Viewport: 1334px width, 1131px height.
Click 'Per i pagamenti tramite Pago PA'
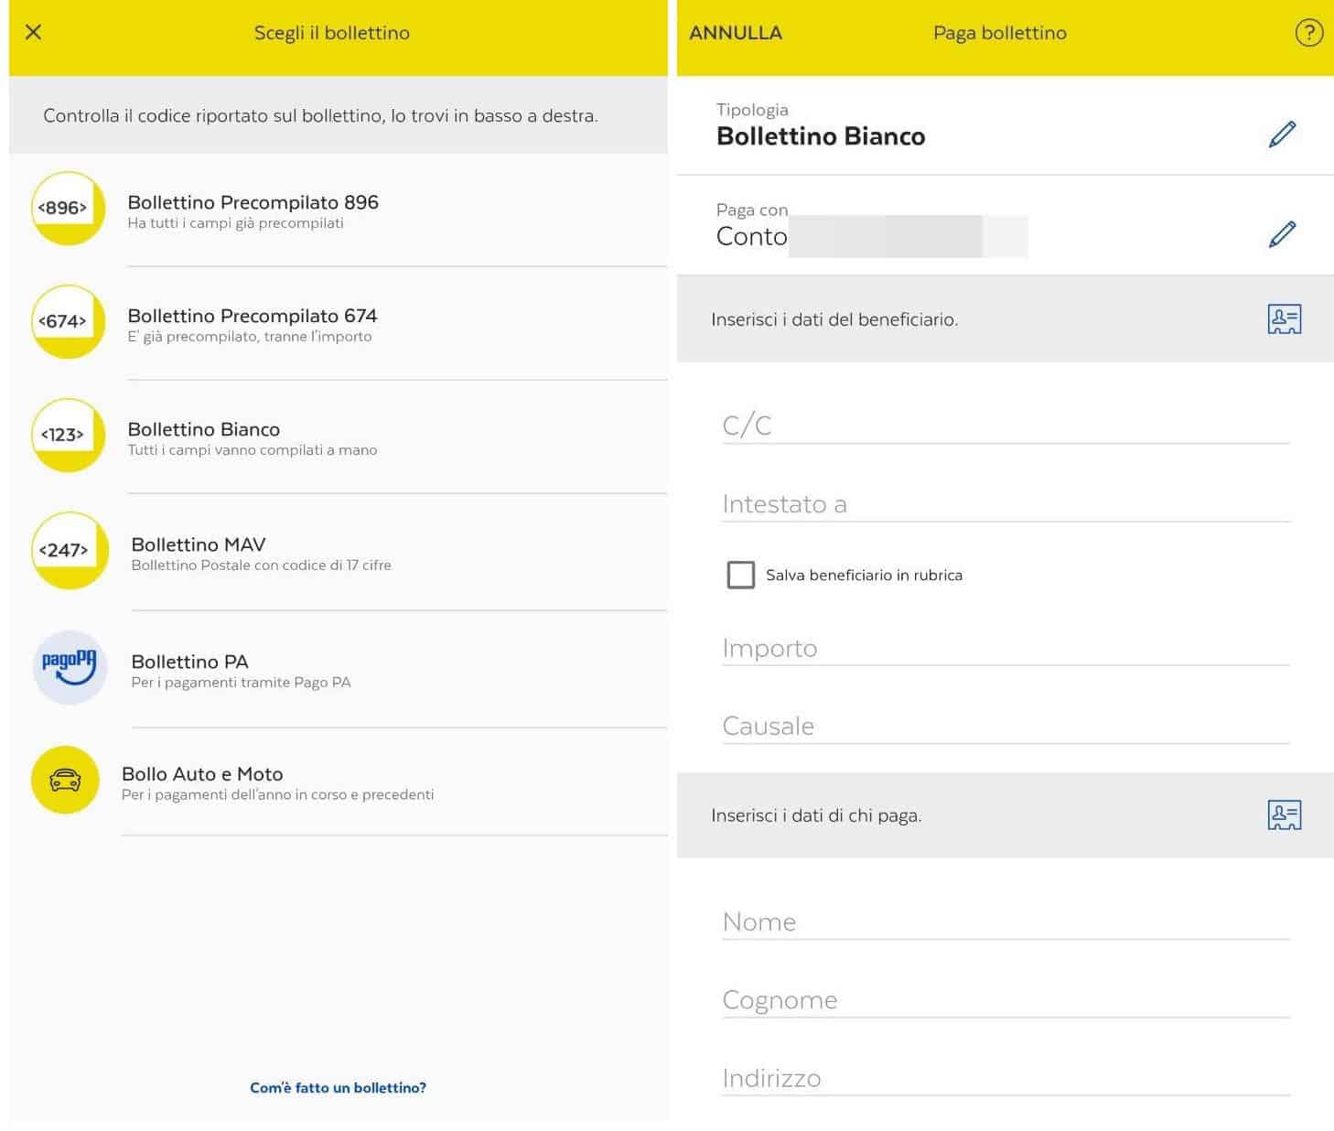pyautogui.click(x=241, y=683)
